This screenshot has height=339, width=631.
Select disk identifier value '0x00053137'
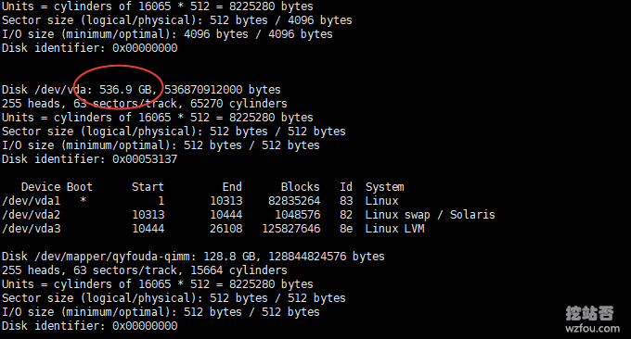(145, 159)
